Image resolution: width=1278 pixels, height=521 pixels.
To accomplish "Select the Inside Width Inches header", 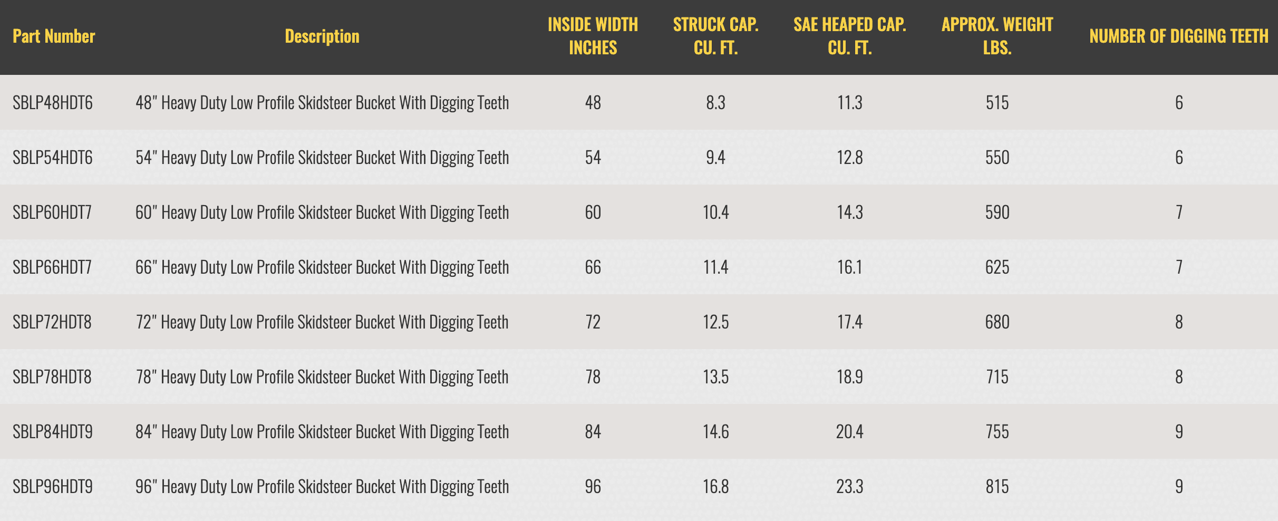I will point(593,36).
